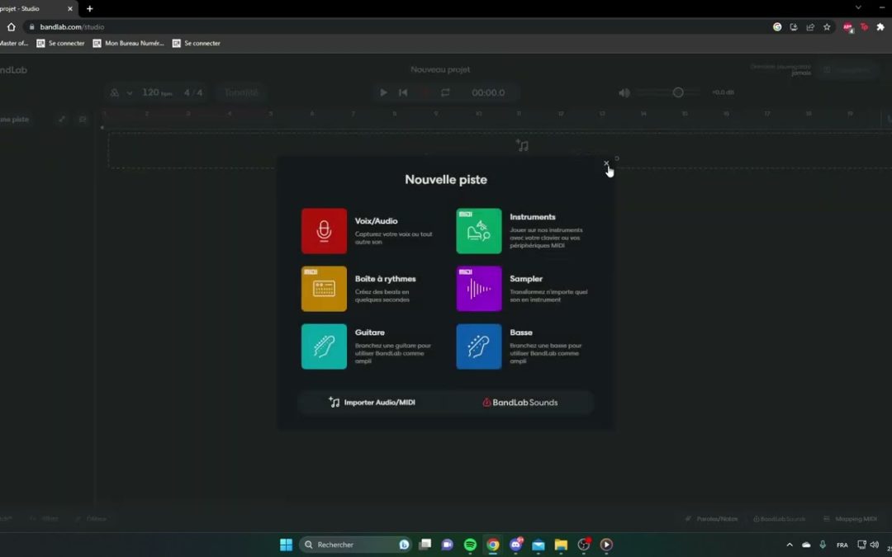Pick the yellow Boîte à rythmes icon
The height and width of the screenshot is (557, 892).
[324, 289]
